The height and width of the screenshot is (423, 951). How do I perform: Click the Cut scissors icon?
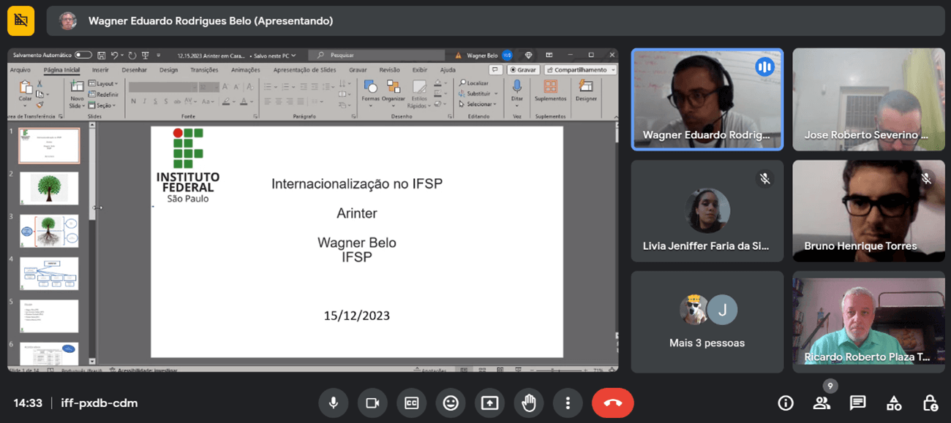(x=40, y=85)
